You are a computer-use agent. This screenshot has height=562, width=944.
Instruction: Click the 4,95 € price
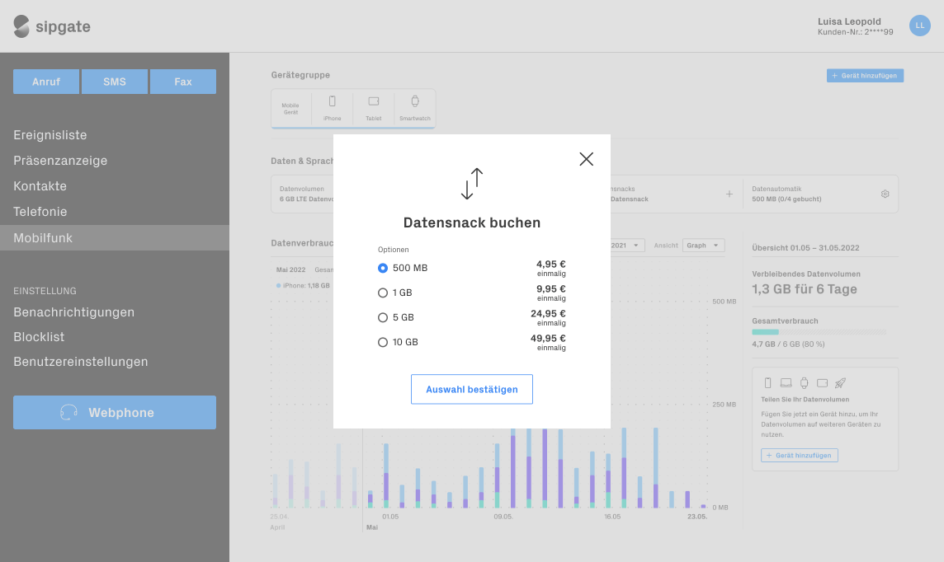[551, 264]
